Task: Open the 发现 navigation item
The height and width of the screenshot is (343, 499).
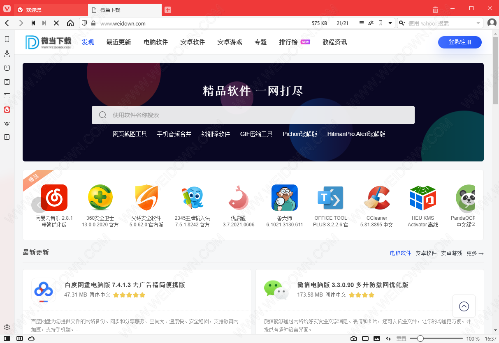Action: 88,42
